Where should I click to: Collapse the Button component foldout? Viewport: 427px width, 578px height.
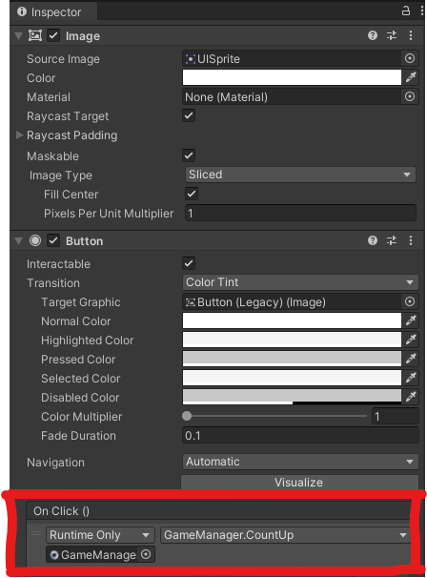tap(18, 241)
